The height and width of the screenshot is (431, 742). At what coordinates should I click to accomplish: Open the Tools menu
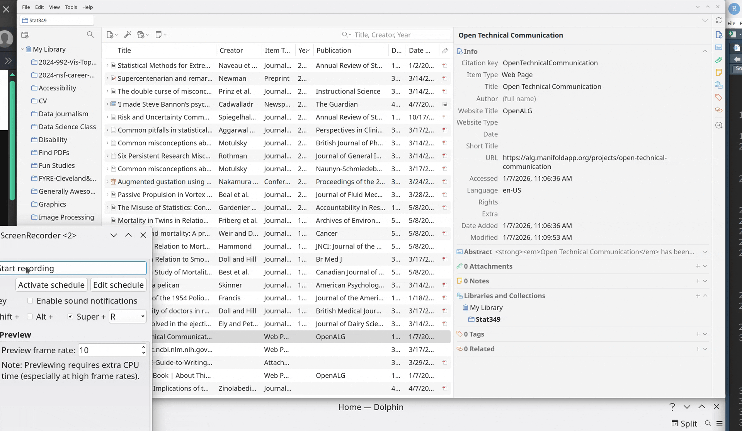click(71, 7)
